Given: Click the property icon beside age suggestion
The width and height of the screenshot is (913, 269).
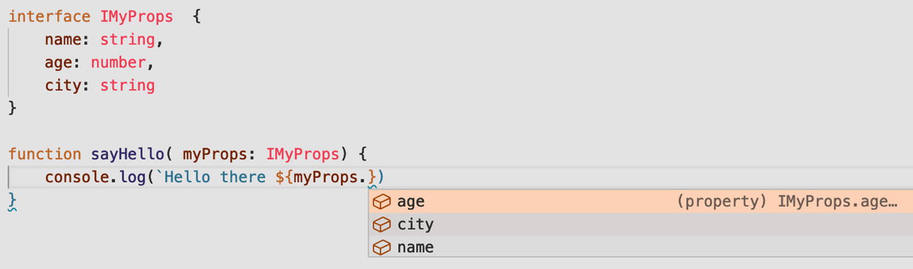Looking at the screenshot, I should tap(382, 202).
